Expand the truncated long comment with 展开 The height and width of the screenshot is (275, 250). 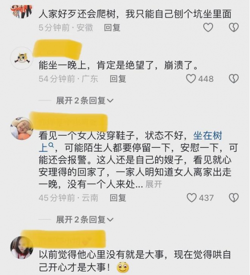coord(154,184)
